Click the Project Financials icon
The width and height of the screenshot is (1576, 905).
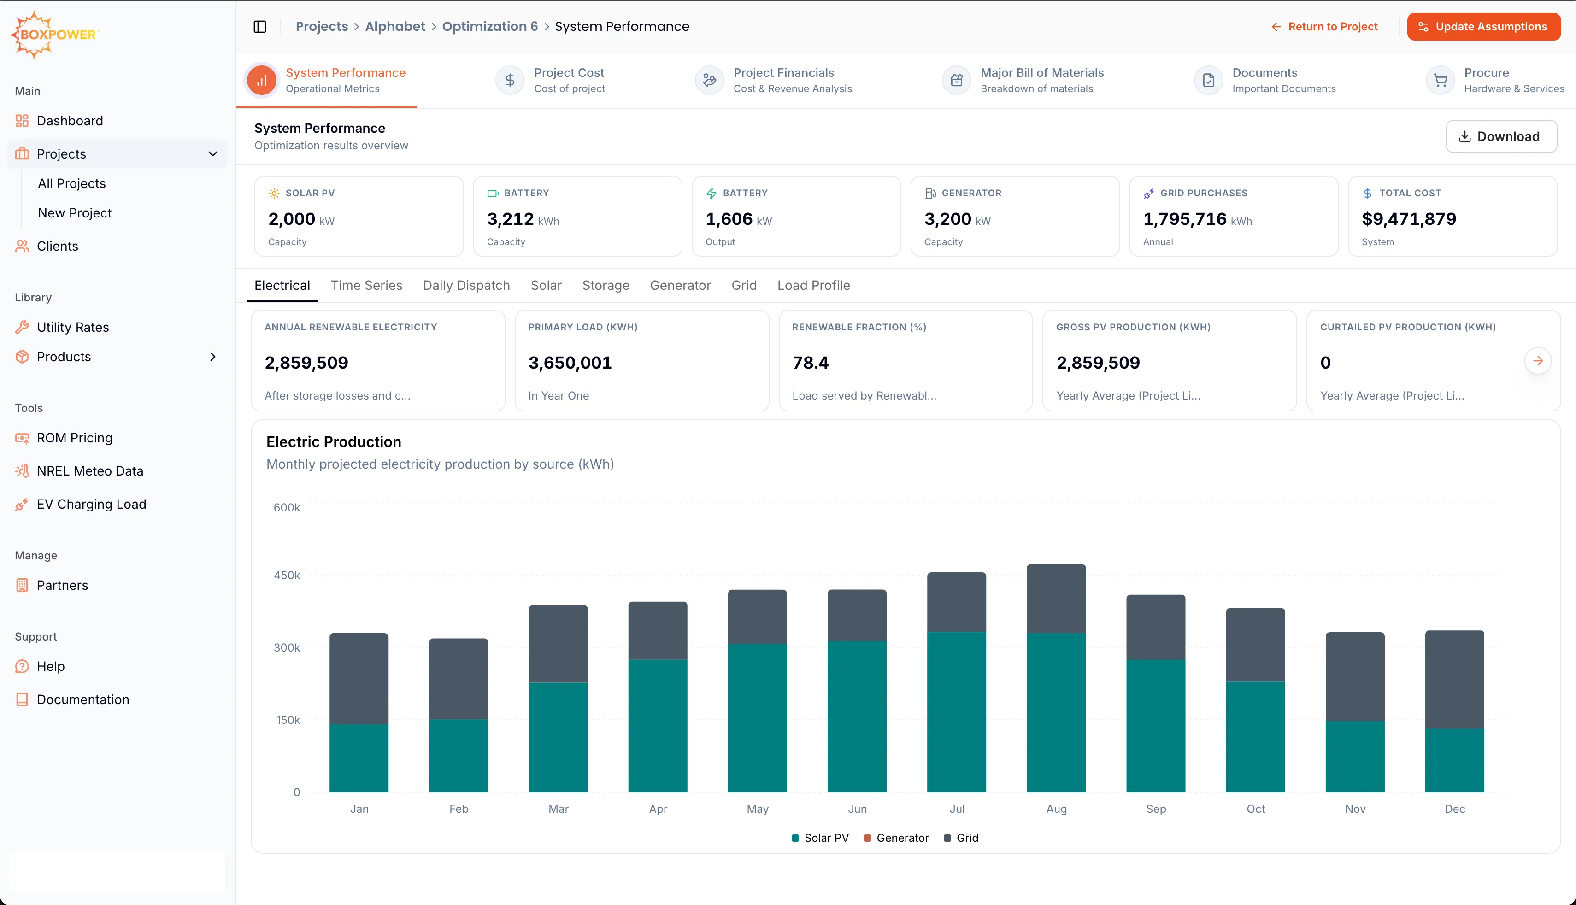coord(709,80)
